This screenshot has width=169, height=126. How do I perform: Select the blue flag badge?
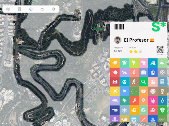124,91
